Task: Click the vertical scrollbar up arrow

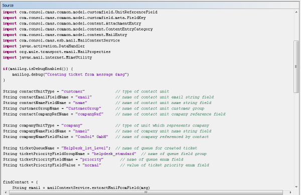Action: [296, 12]
